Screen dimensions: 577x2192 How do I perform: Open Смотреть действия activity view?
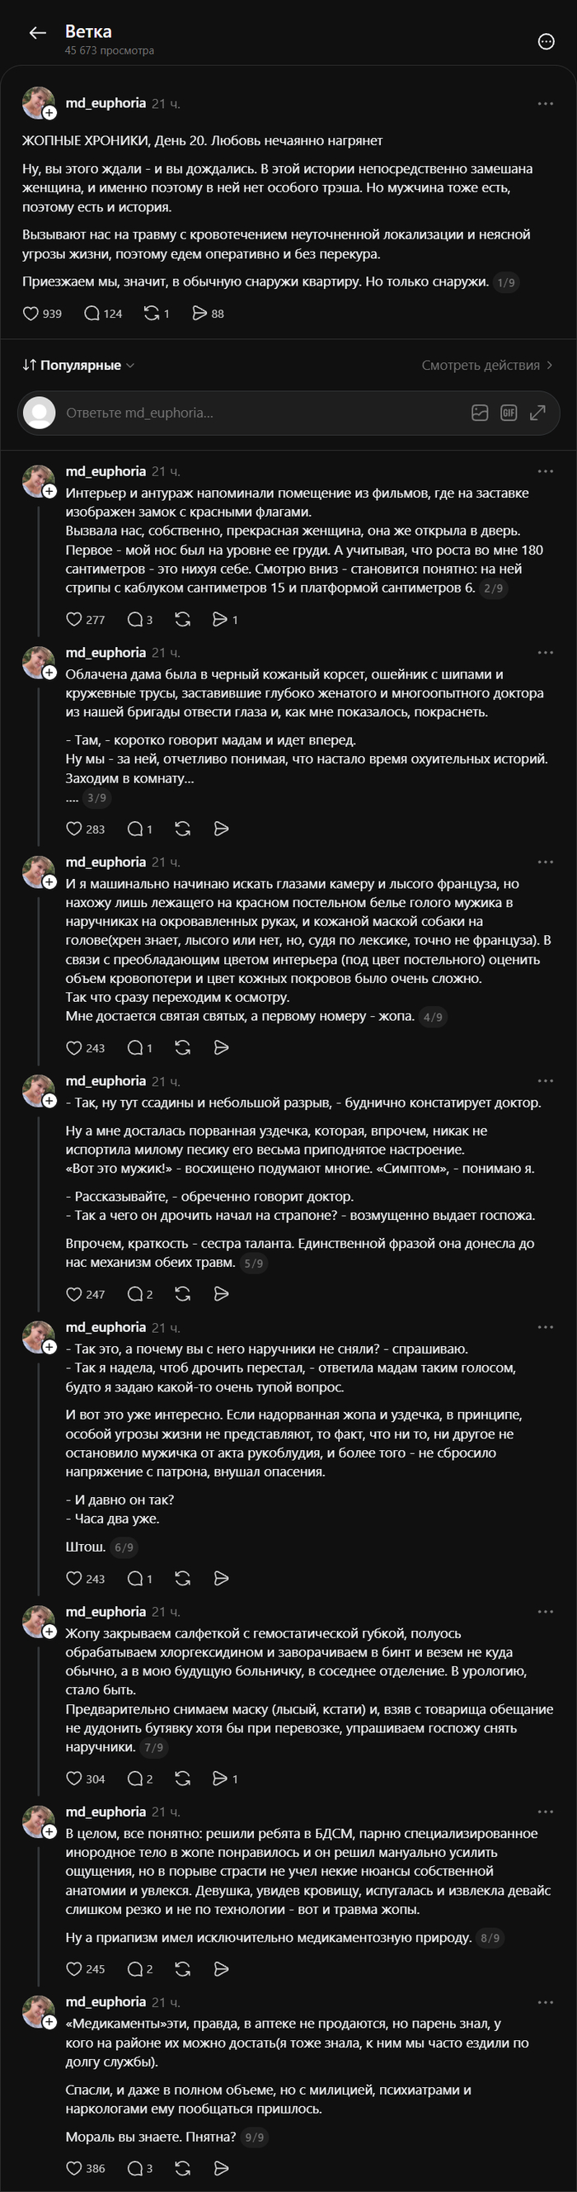[488, 365]
